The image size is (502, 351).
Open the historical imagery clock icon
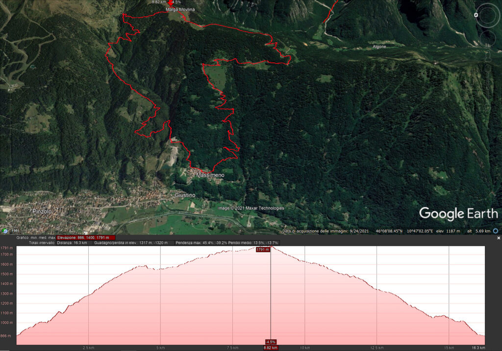click(4, 231)
